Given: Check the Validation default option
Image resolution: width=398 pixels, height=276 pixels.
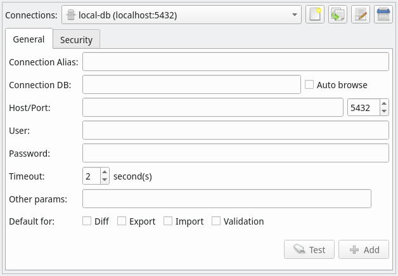Looking at the screenshot, I should [216, 221].
